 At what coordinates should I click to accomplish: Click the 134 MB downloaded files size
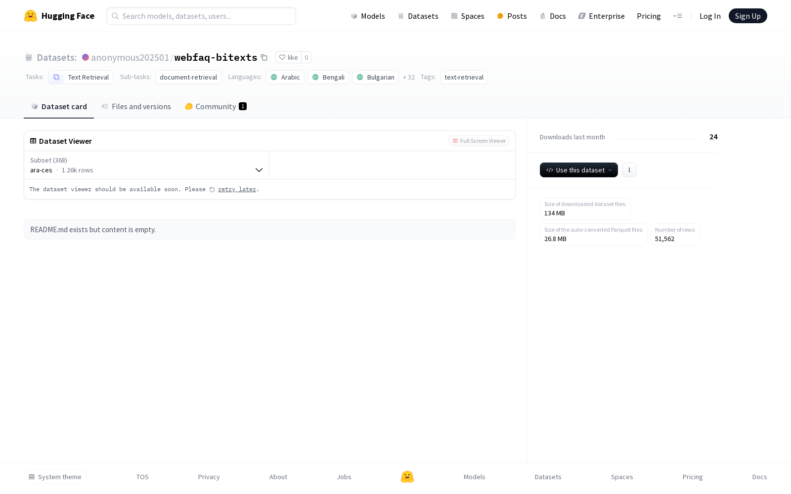click(555, 213)
